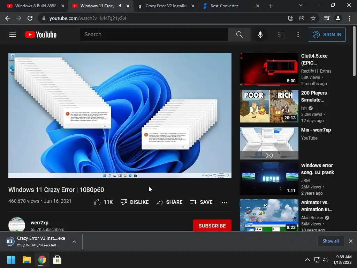View site info via the padlock icon
Screen dimensions: 357x268
(44, 18)
